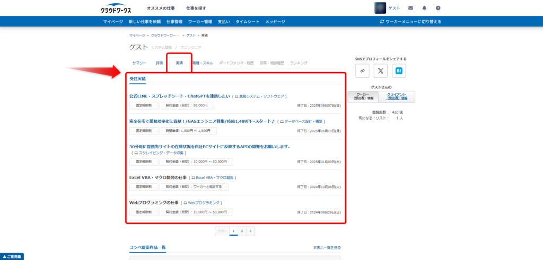This screenshot has height=260, width=543.
Task: Copy profile link with chain icon
Action: (x=362, y=70)
